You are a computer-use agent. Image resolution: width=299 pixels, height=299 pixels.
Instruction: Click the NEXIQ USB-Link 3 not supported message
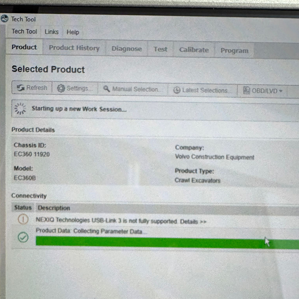tap(106, 221)
